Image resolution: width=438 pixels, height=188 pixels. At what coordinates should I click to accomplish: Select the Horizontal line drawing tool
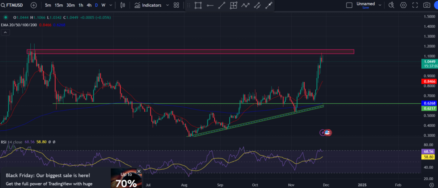pos(210,5)
